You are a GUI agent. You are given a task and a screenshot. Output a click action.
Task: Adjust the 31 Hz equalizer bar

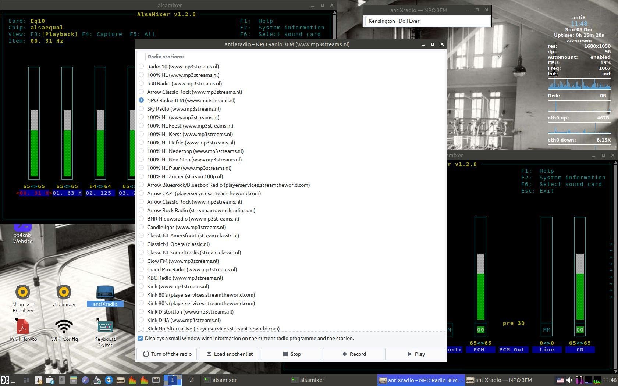coord(34,123)
